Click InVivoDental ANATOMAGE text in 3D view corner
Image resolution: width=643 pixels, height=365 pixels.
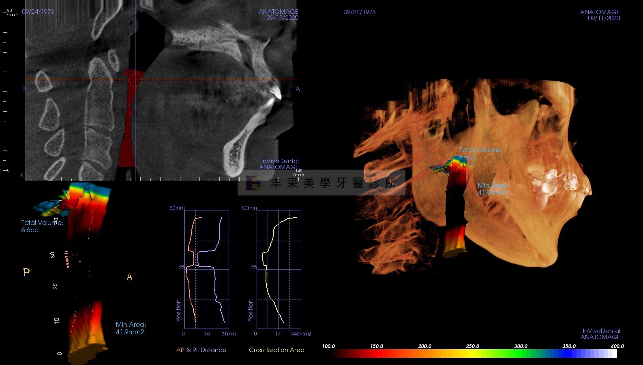pyautogui.click(x=601, y=334)
